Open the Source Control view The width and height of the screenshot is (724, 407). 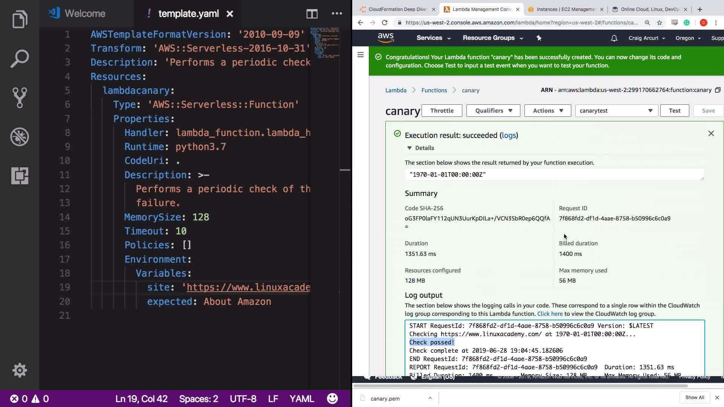pos(20,98)
